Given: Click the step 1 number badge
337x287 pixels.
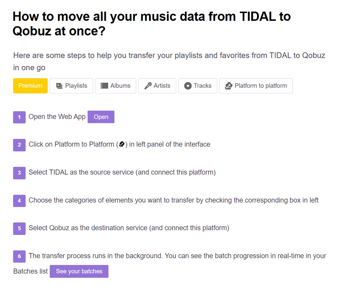Looking at the screenshot, I should [x=19, y=117].
